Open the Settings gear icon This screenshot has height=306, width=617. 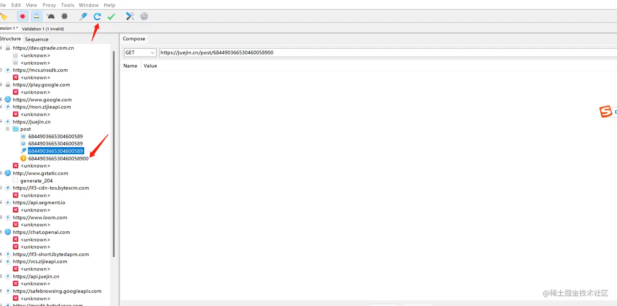[x=144, y=16]
